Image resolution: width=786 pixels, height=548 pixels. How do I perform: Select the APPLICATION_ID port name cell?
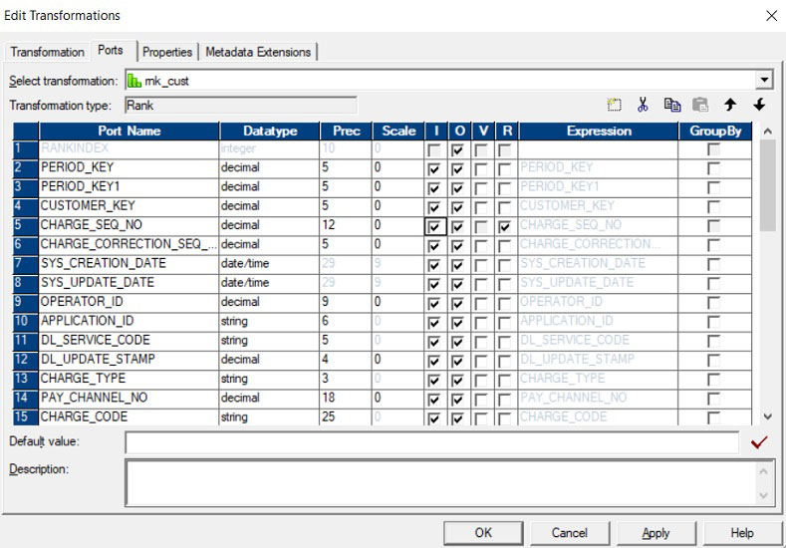129,321
